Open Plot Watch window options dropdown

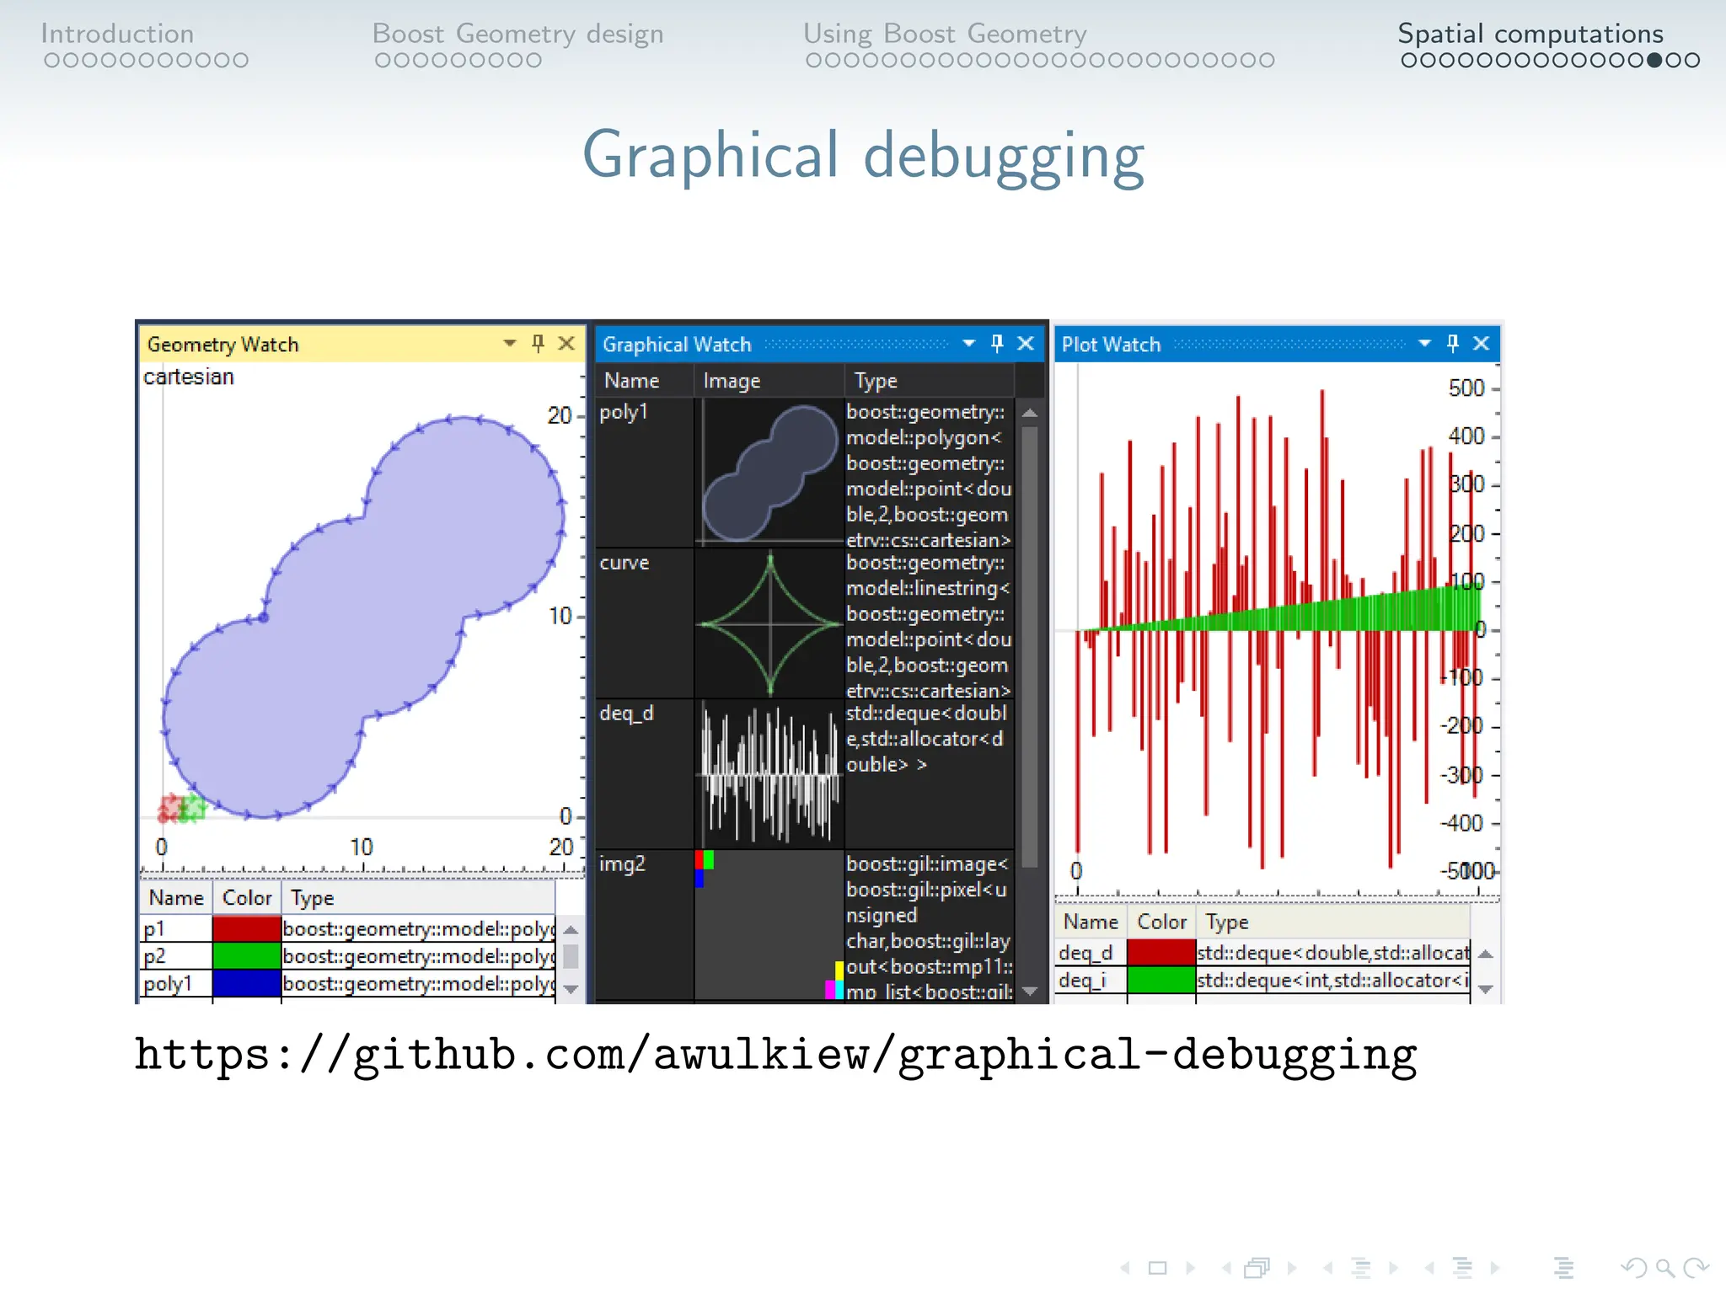coord(1424,343)
